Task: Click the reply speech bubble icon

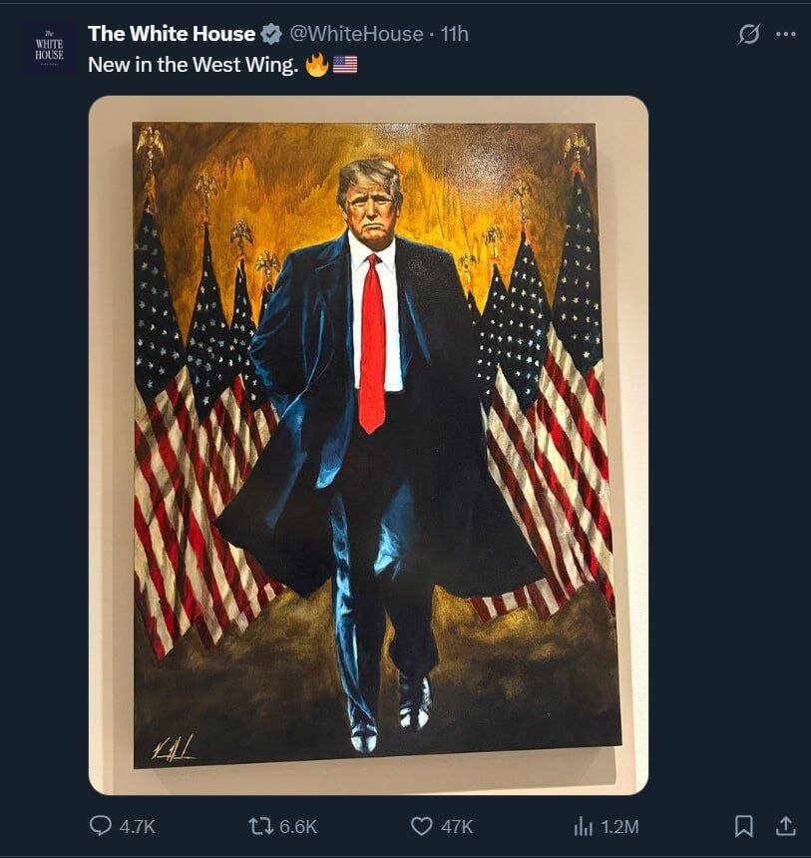Action: 101,826
